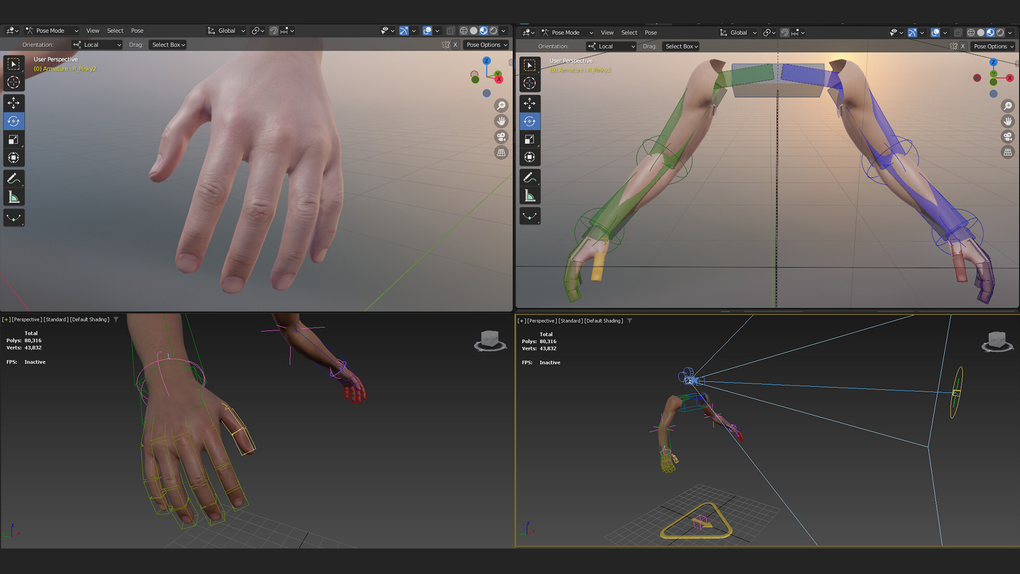Click [Default Shading] label in bottom-right 3ds Max viewport
The height and width of the screenshot is (574, 1020).
pos(604,320)
